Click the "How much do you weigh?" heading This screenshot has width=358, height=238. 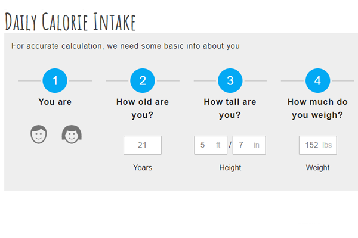pyautogui.click(x=317, y=108)
